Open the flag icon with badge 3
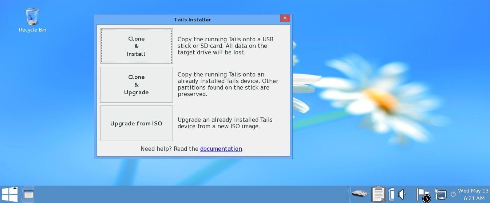490x203 pixels. pos(422,195)
